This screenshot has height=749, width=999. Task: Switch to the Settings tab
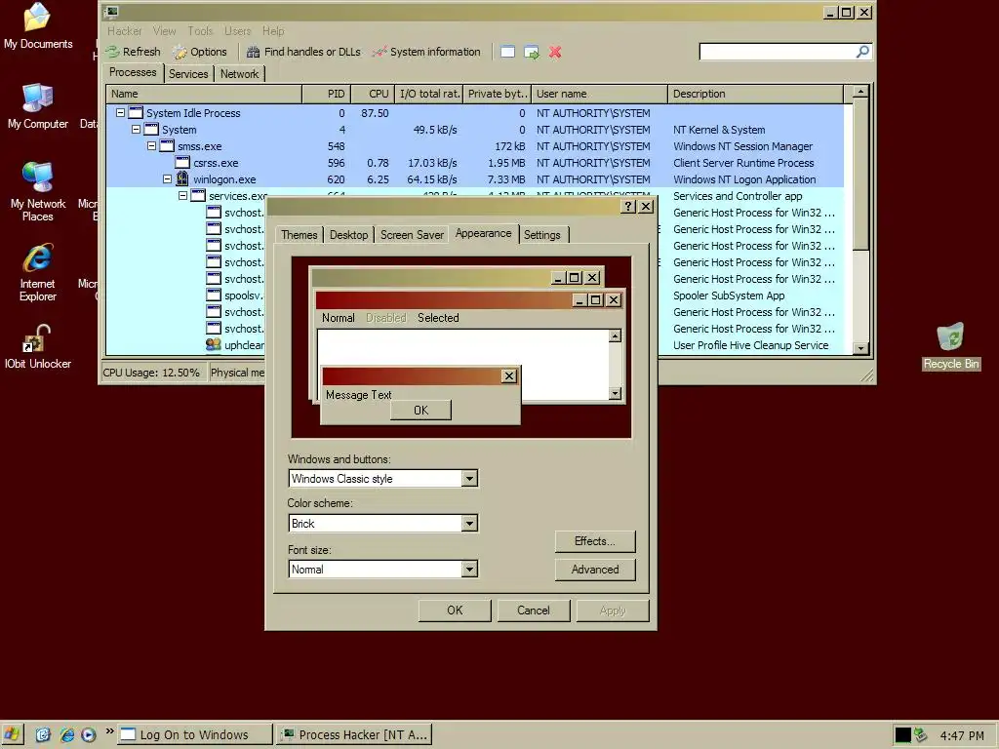[x=542, y=234]
